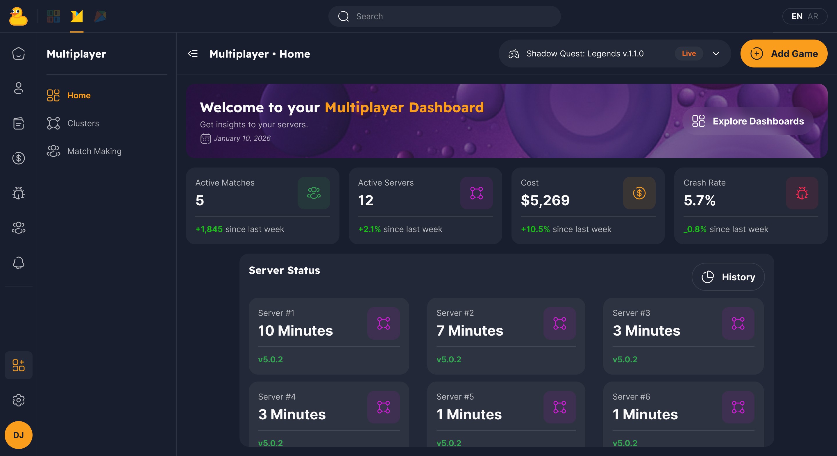Open the user profile sidebar icon
The image size is (837, 456).
(x=19, y=88)
